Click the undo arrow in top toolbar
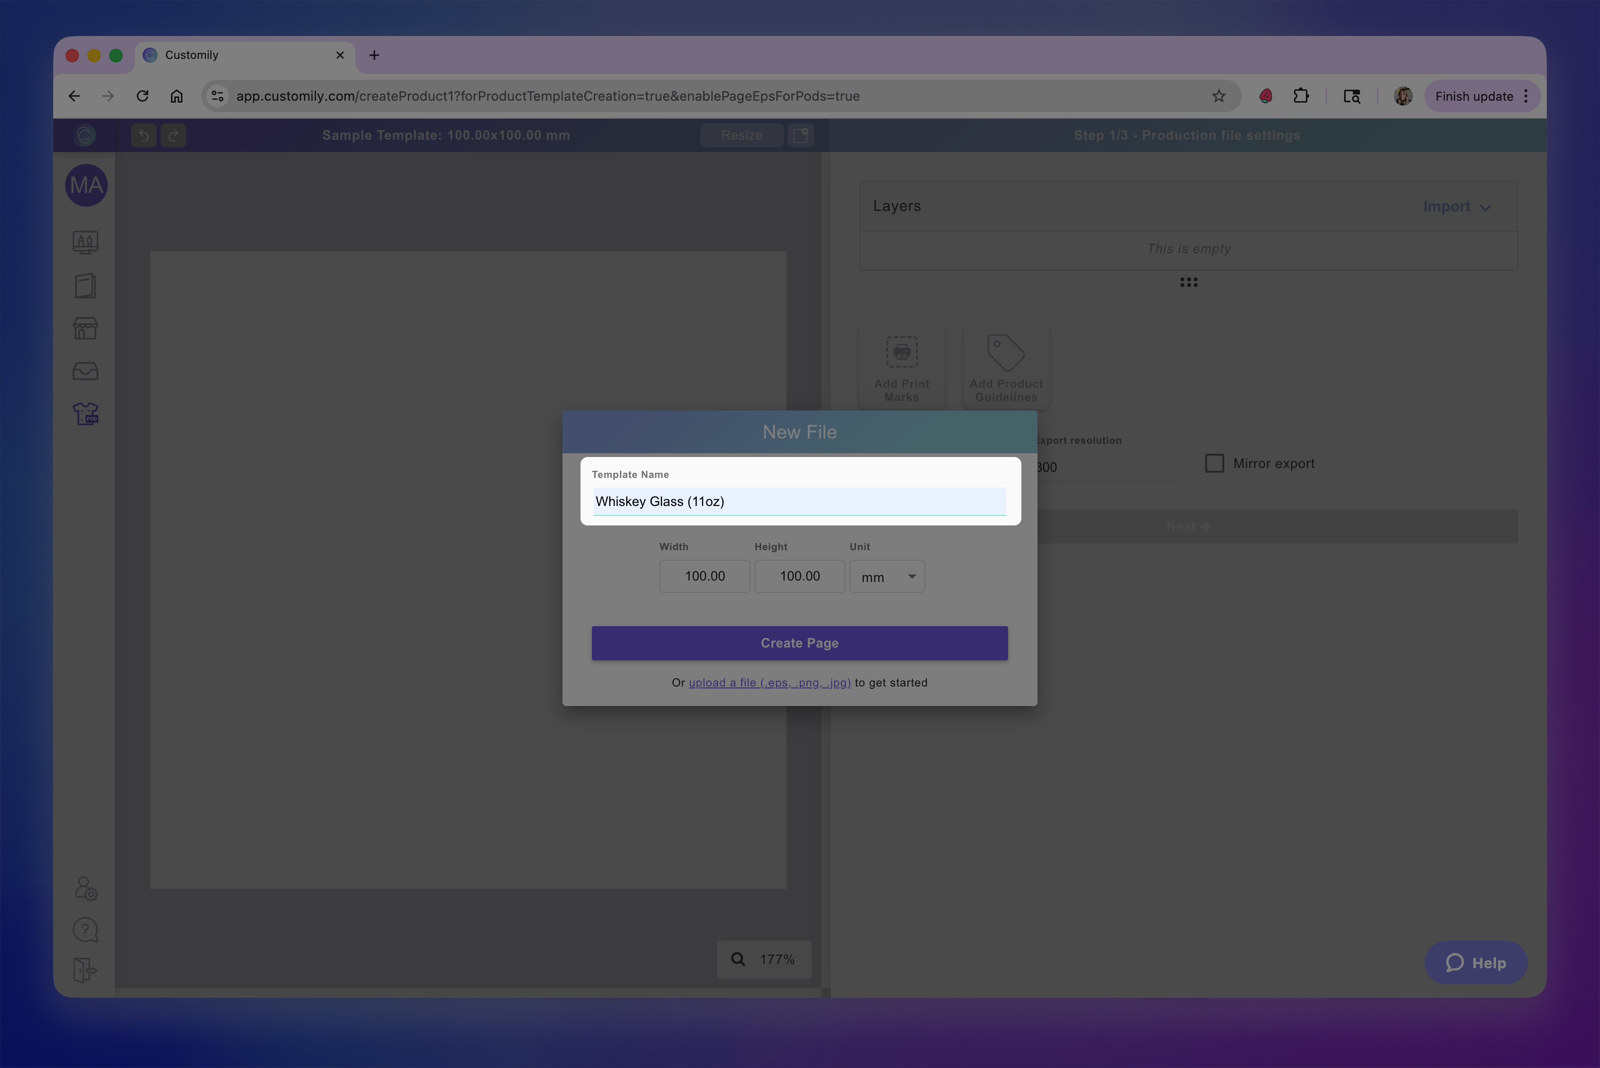The width and height of the screenshot is (1600, 1068). [x=144, y=135]
